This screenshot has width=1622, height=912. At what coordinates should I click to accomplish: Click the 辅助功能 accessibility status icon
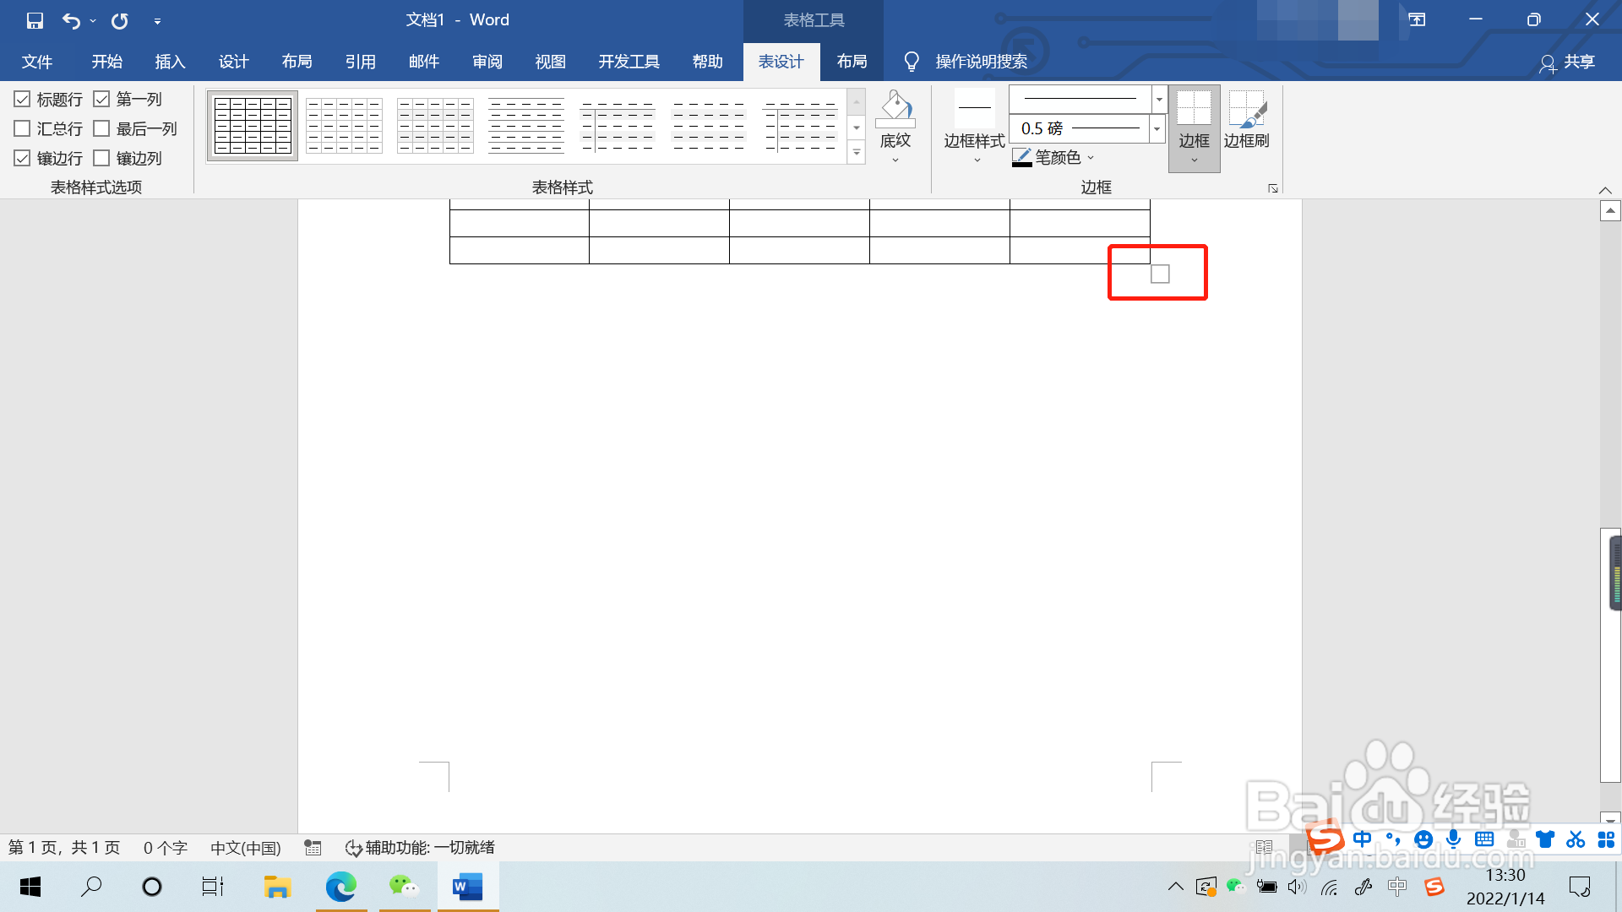pos(353,848)
